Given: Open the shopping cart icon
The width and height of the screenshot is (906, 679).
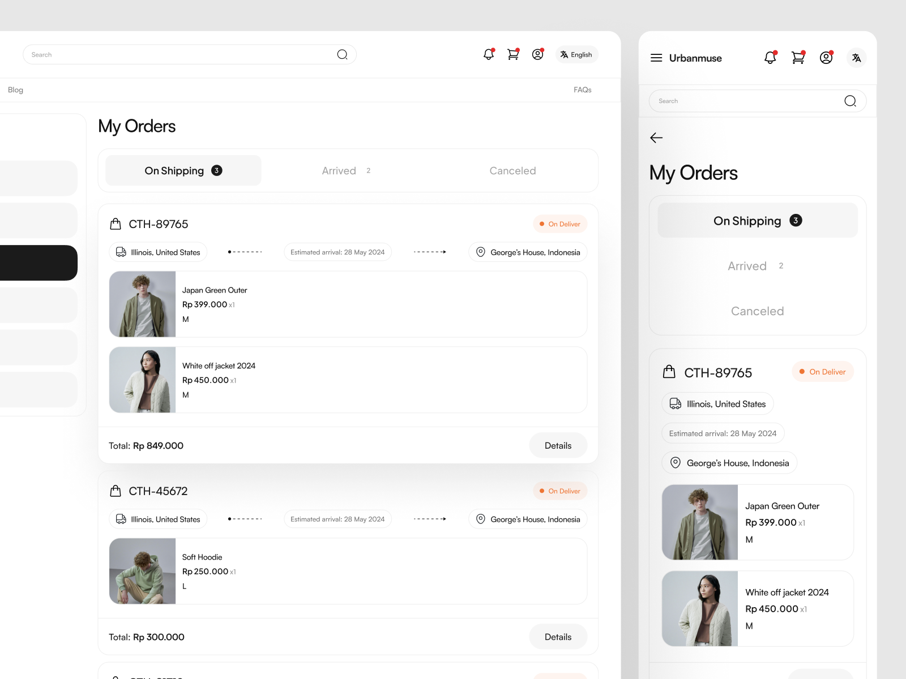Looking at the screenshot, I should pyautogui.click(x=512, y=54).
